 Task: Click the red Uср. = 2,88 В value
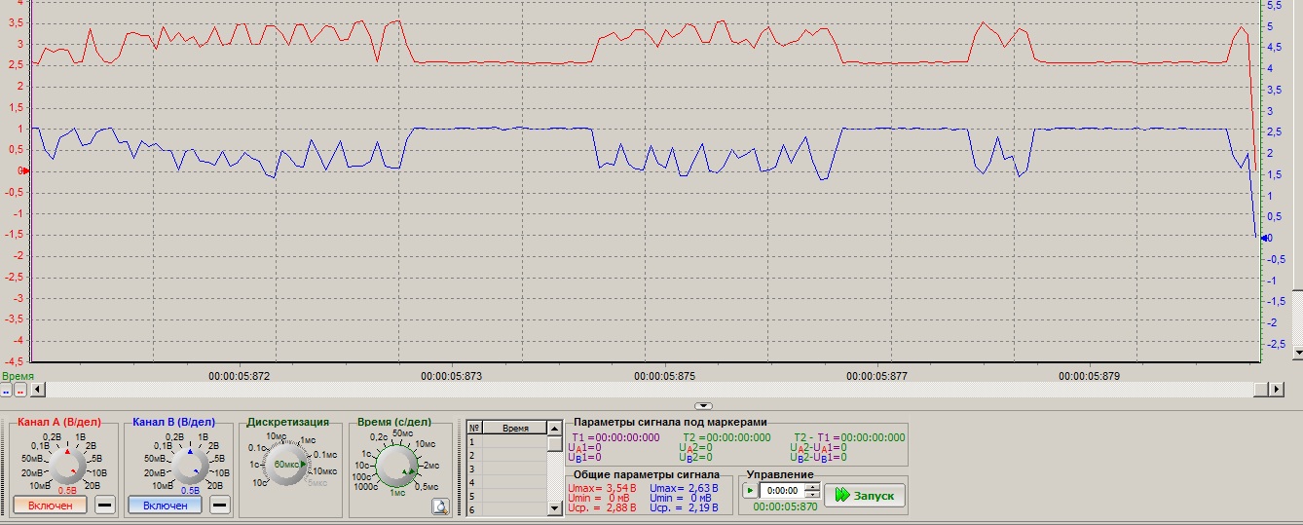click(602, 507)
